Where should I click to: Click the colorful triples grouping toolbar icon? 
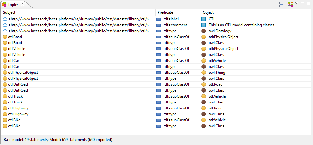click(x=290, y=4)
